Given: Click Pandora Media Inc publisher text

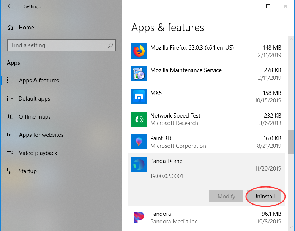Looking at the screenshot, I should coord(174,222).
